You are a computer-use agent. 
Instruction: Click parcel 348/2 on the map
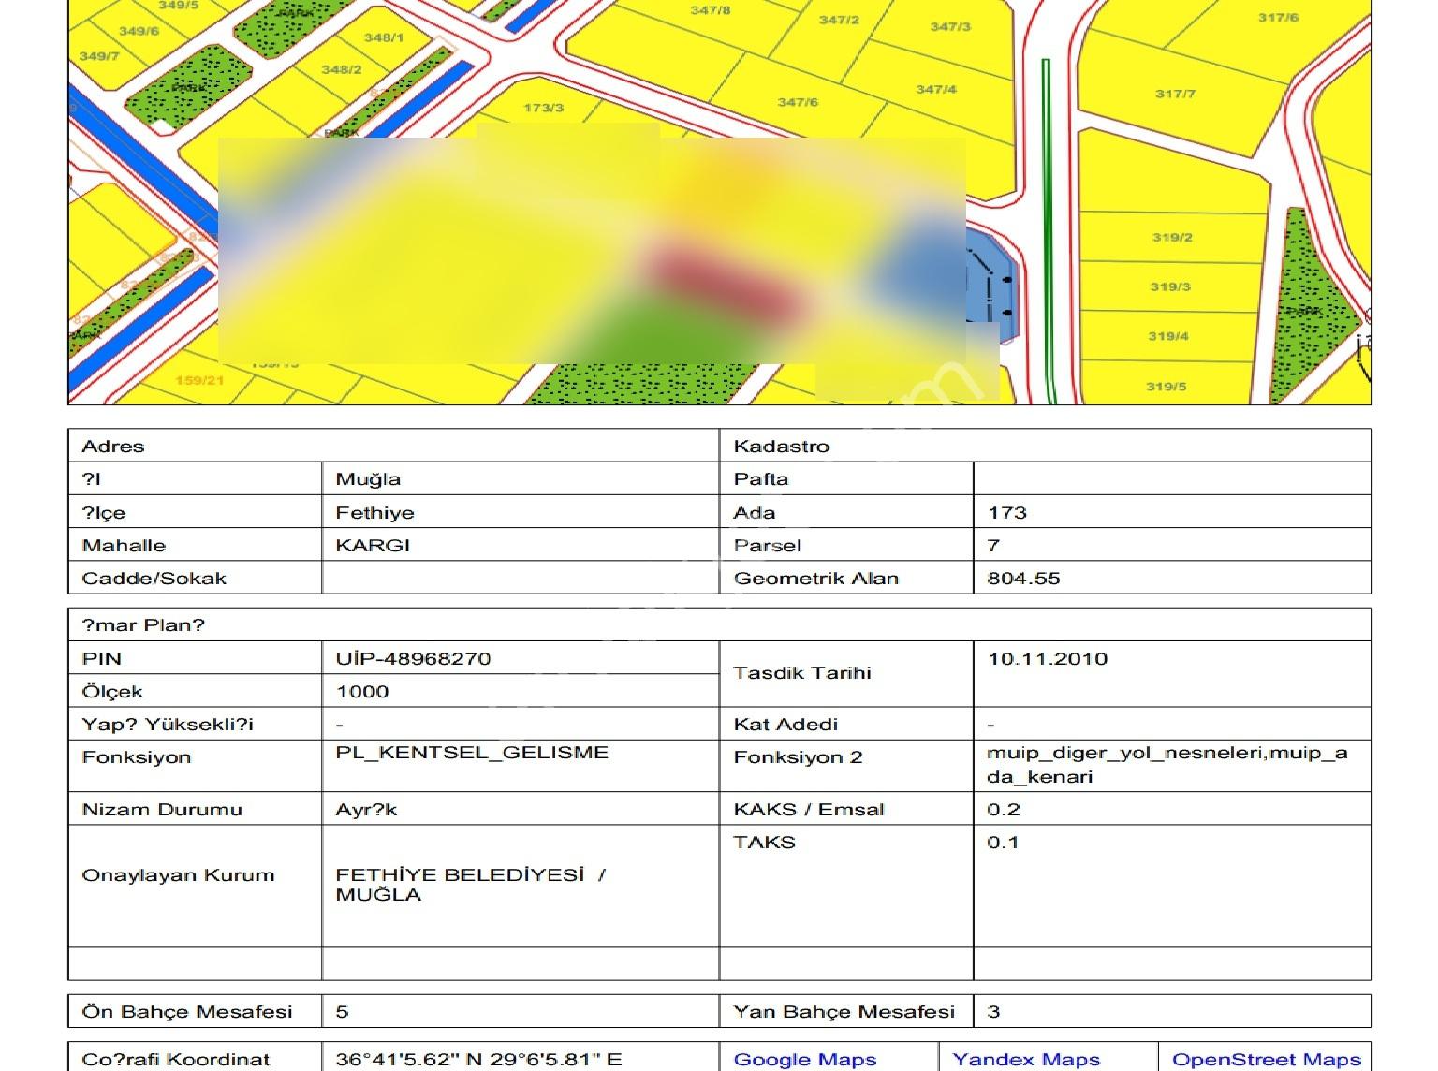(341, 69)
